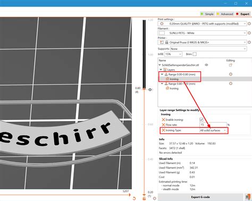The height and width of the screenshot is (201, 252).
Task: Open the Ironing Type dropdown
Action: click(213, 130)
